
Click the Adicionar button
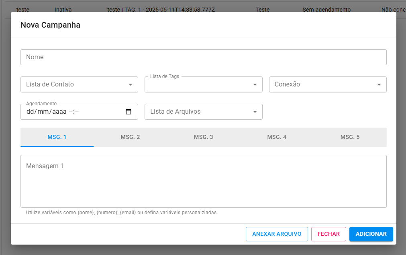[371, 234]
